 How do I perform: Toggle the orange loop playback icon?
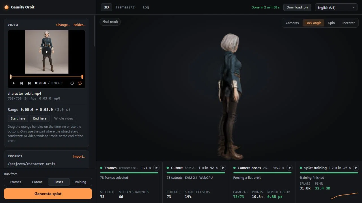[80, 83]
